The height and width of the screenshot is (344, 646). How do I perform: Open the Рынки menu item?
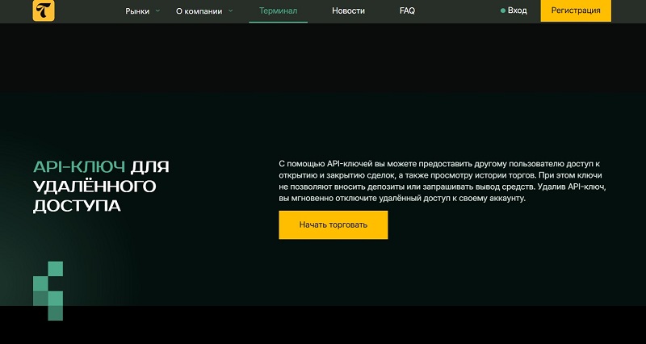(137, 11)
